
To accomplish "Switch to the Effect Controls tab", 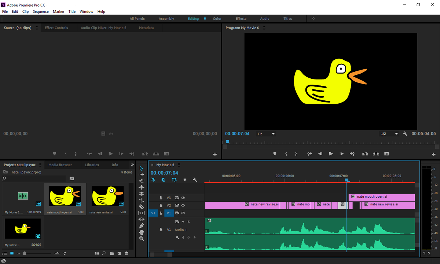I will pyautogui.click(x=56, y=28).
